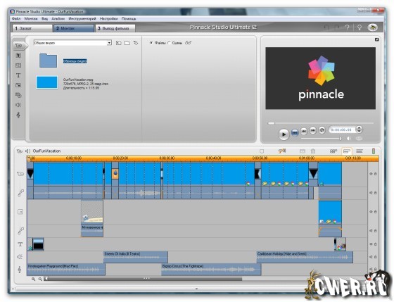Screen dimensions: 394x302
Task: Switch to text list view
Action: click(360, 151)
